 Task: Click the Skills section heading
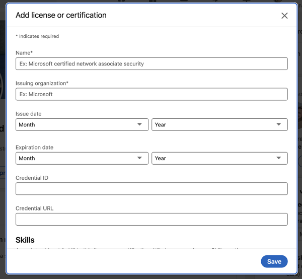coord(25,240)
